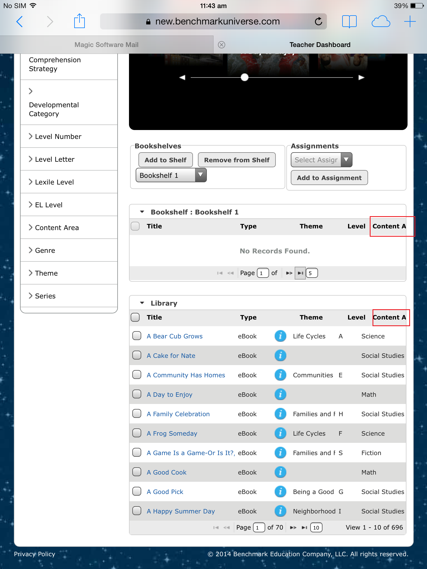Expand the EL Level filter
Image resolution: width=427 pixels, height=569 pixels.
coord(69,205)
